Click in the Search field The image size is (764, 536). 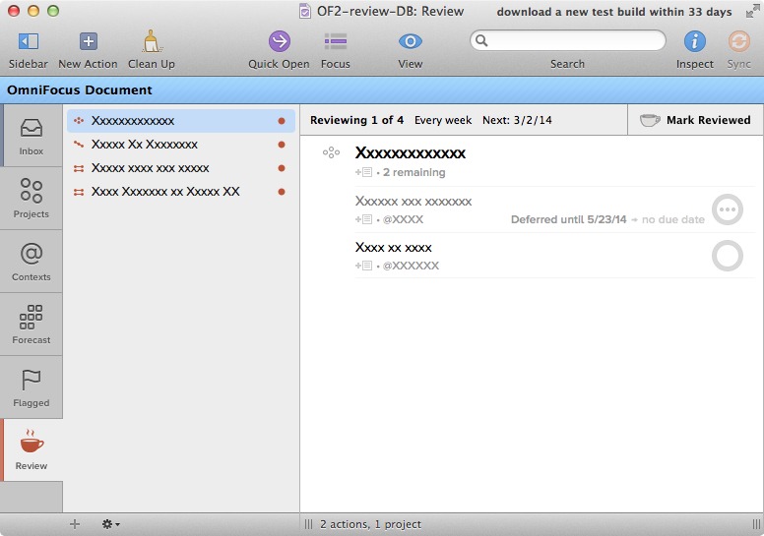point(568,40)
